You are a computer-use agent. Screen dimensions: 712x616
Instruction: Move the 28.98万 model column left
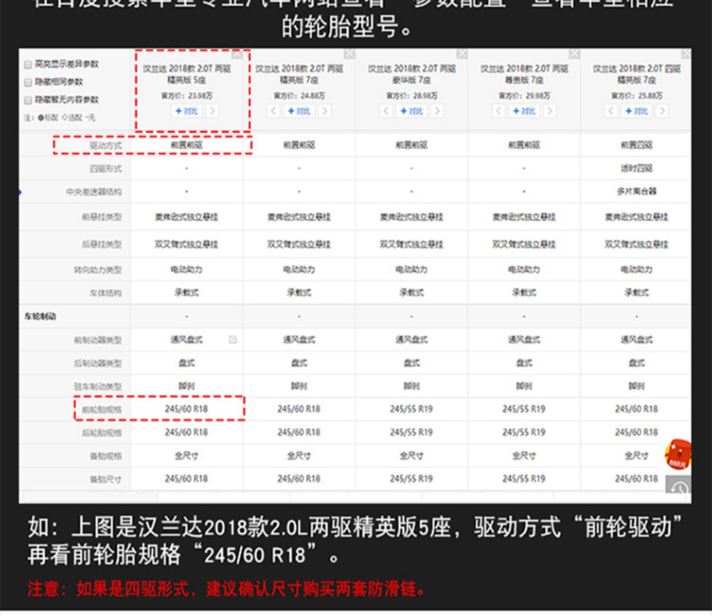tap(386, 111)
